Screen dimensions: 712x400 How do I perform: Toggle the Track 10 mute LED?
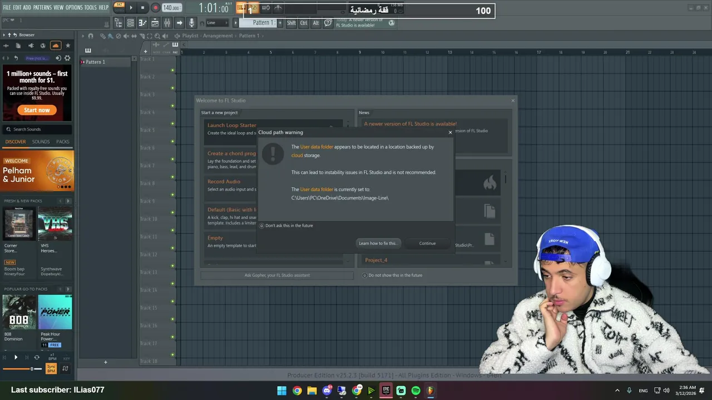point(172,230)
